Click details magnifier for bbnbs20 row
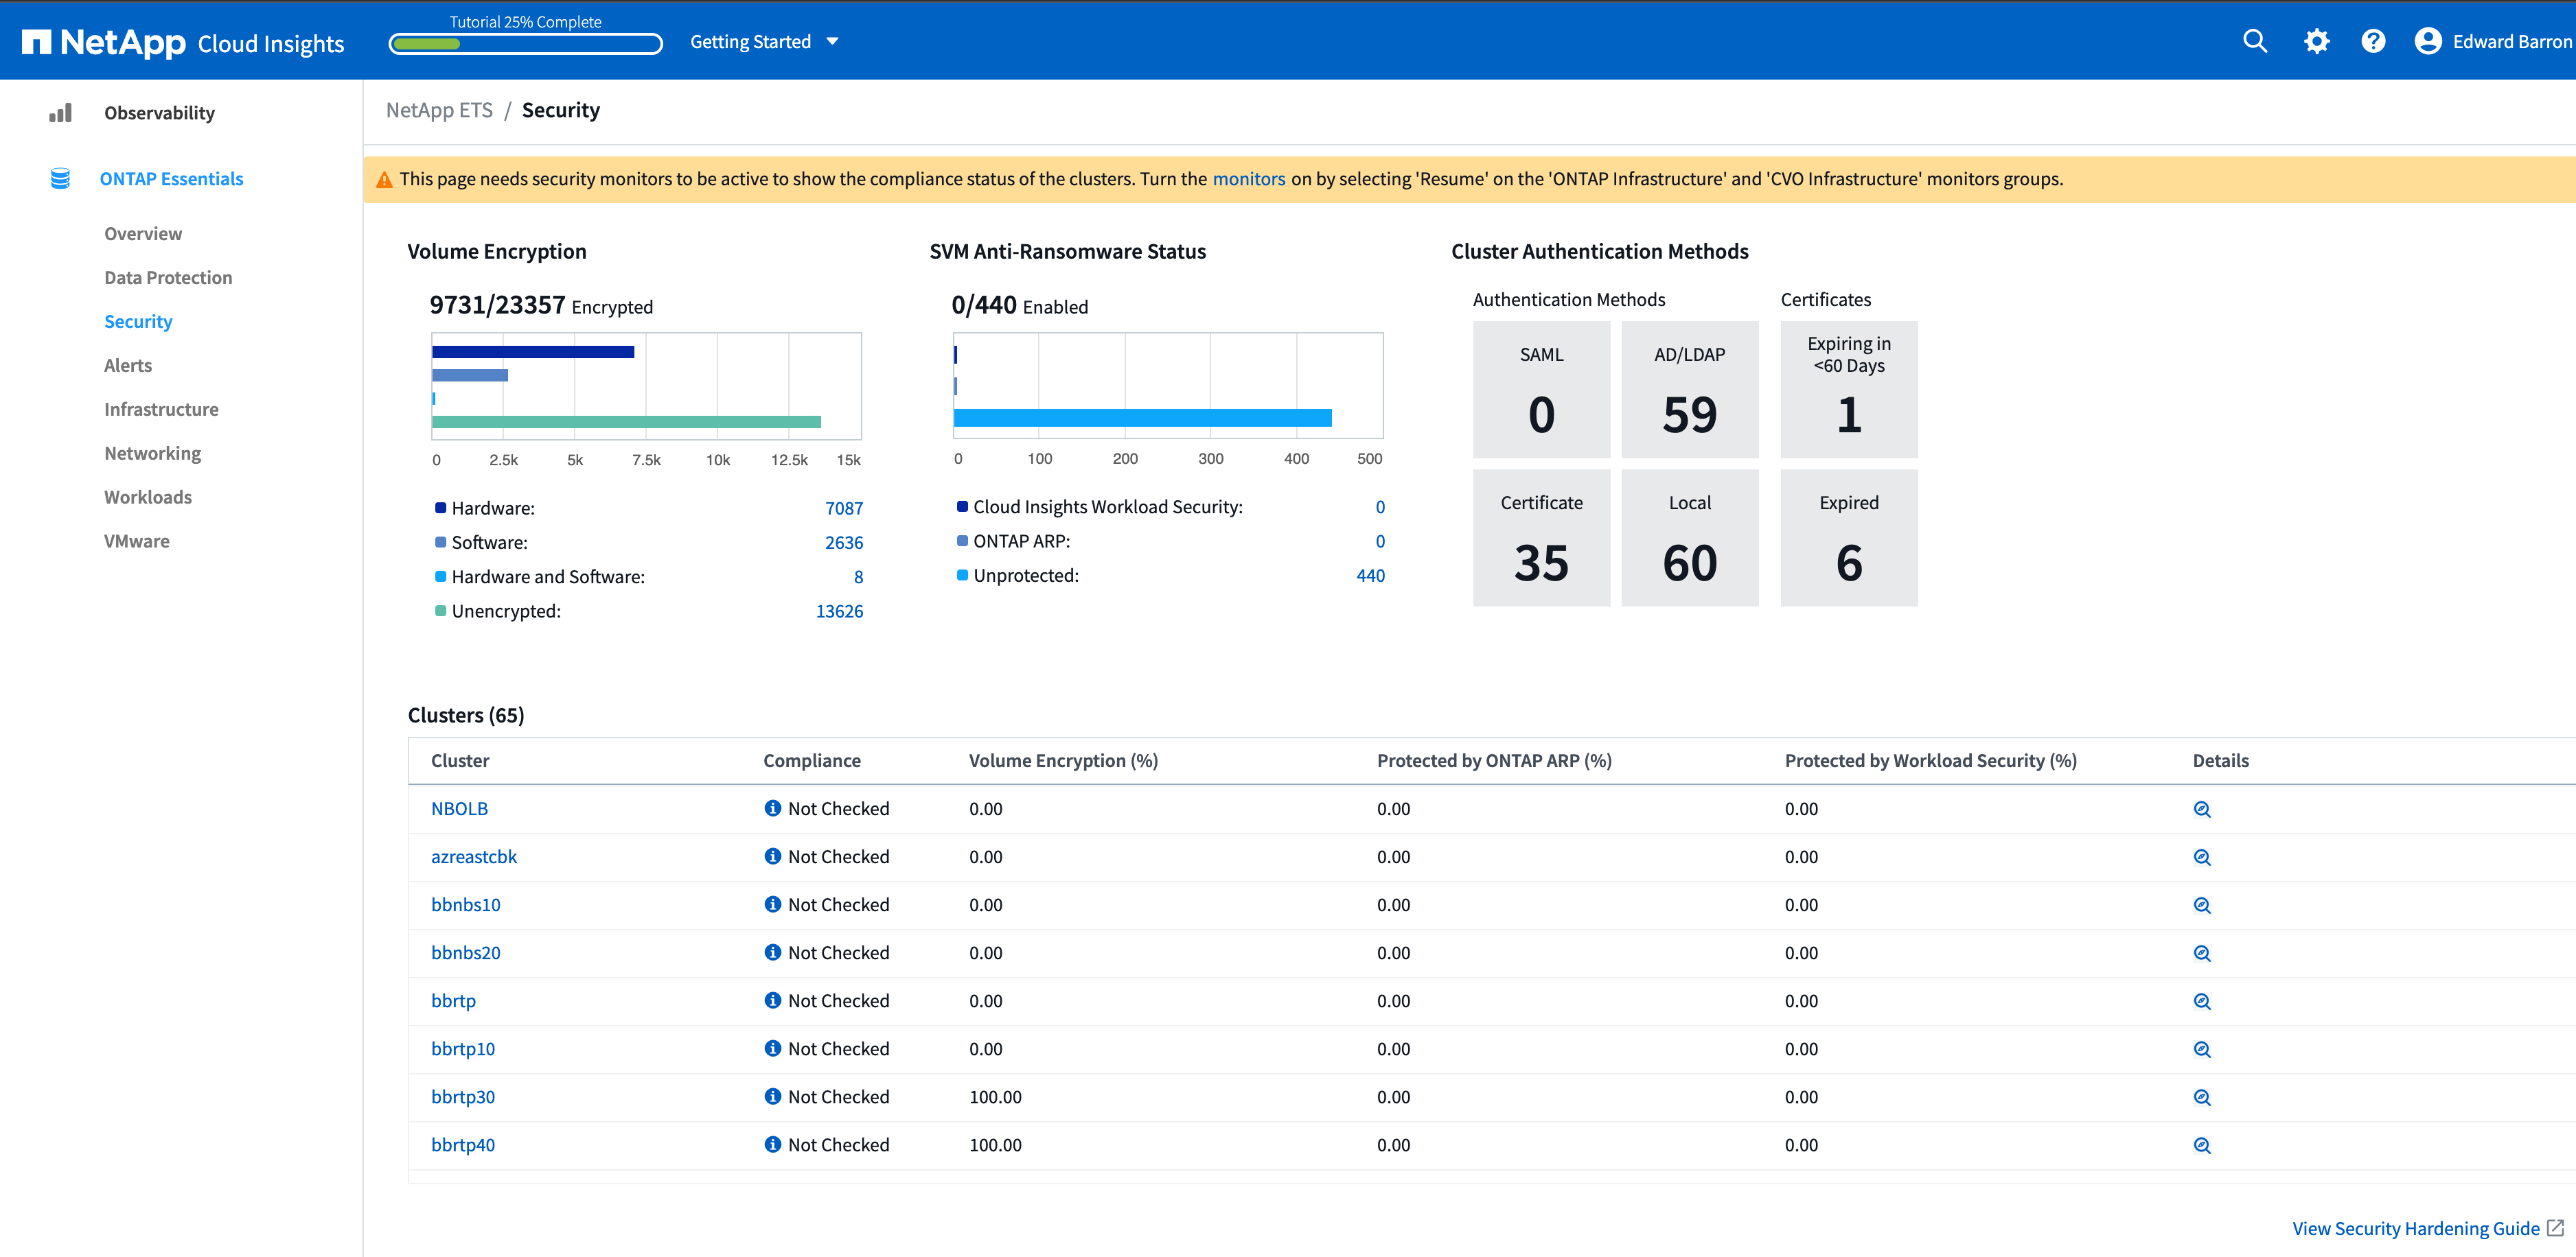2576x1257 pixels. tap(2201, 953)
